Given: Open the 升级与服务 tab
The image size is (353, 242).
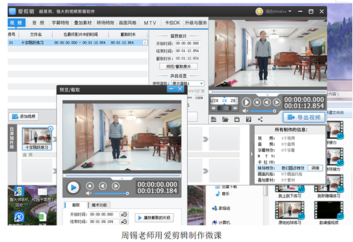Looking at the screenshot, I should click(x=196, y=23).
